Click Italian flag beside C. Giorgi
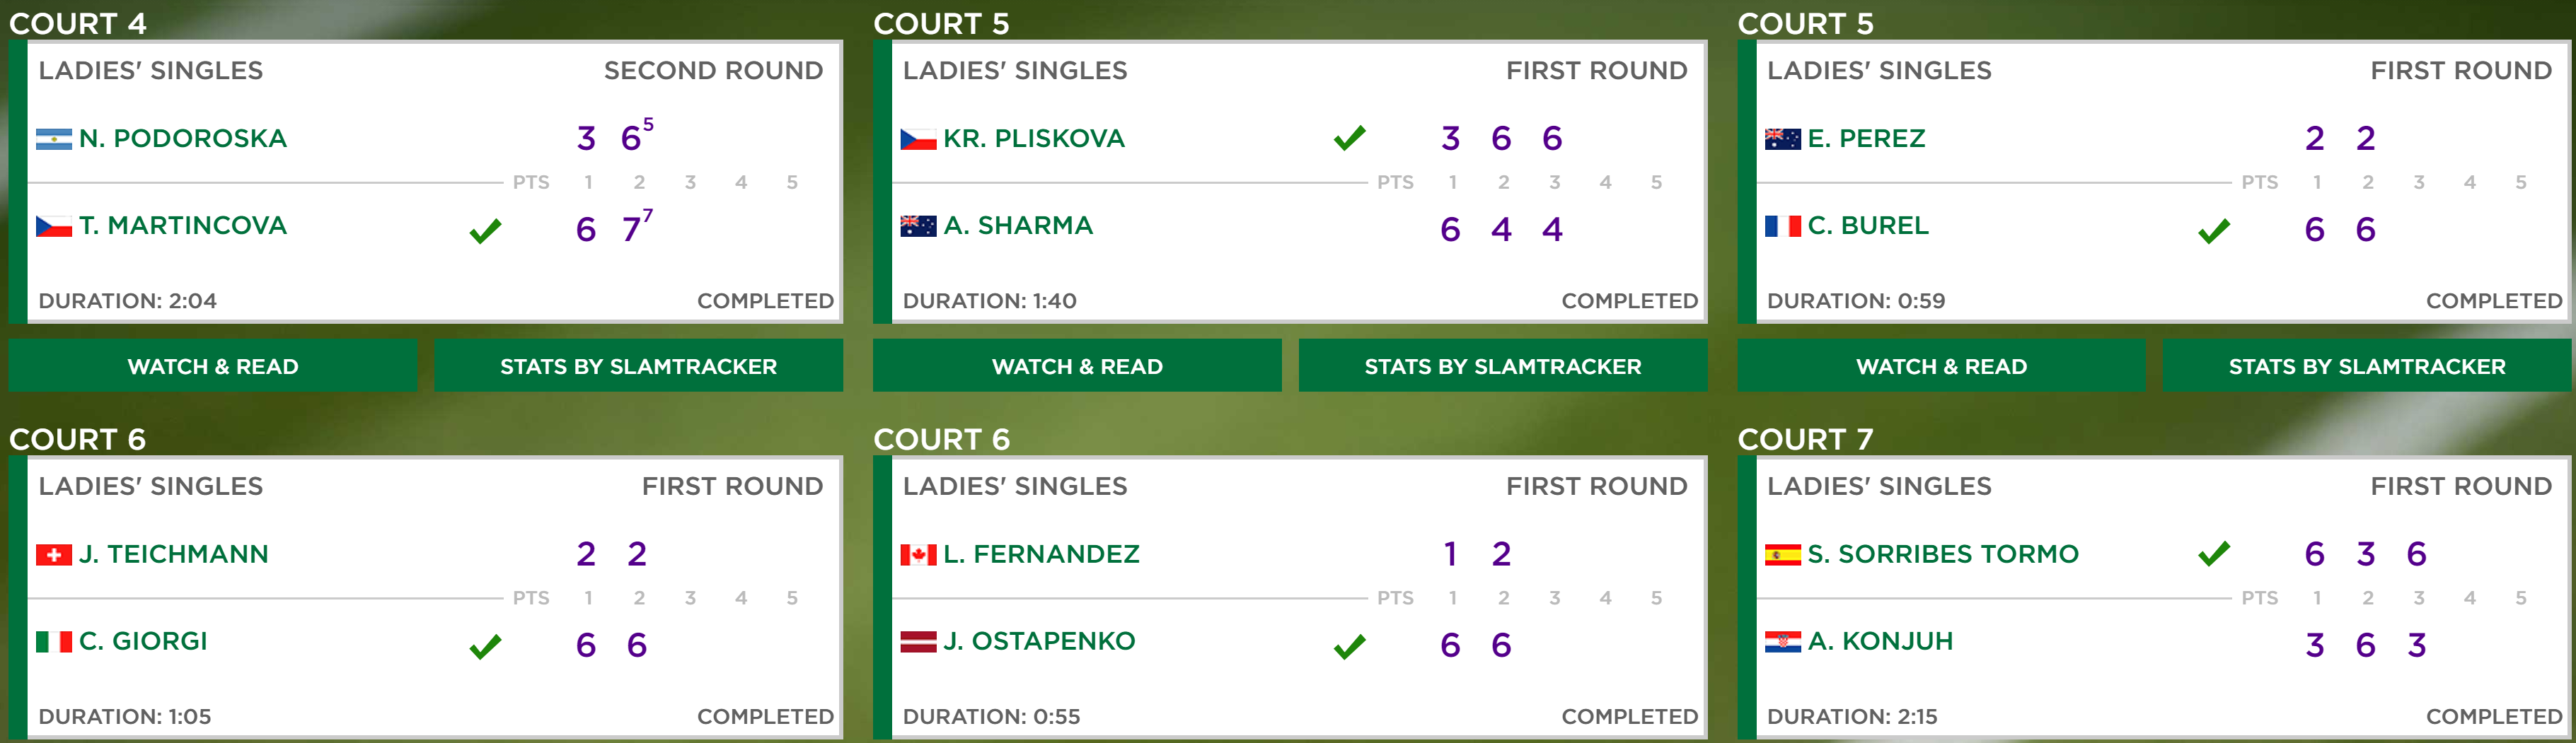 (x=54, y=641)
